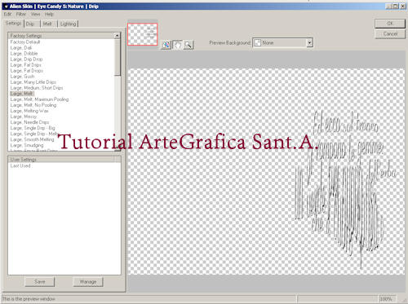The width and height of the screenshot is (408, 304).
Task: Click the Alien Skin title bar icon
Action: pyautogui.click(x=6, y=7)
